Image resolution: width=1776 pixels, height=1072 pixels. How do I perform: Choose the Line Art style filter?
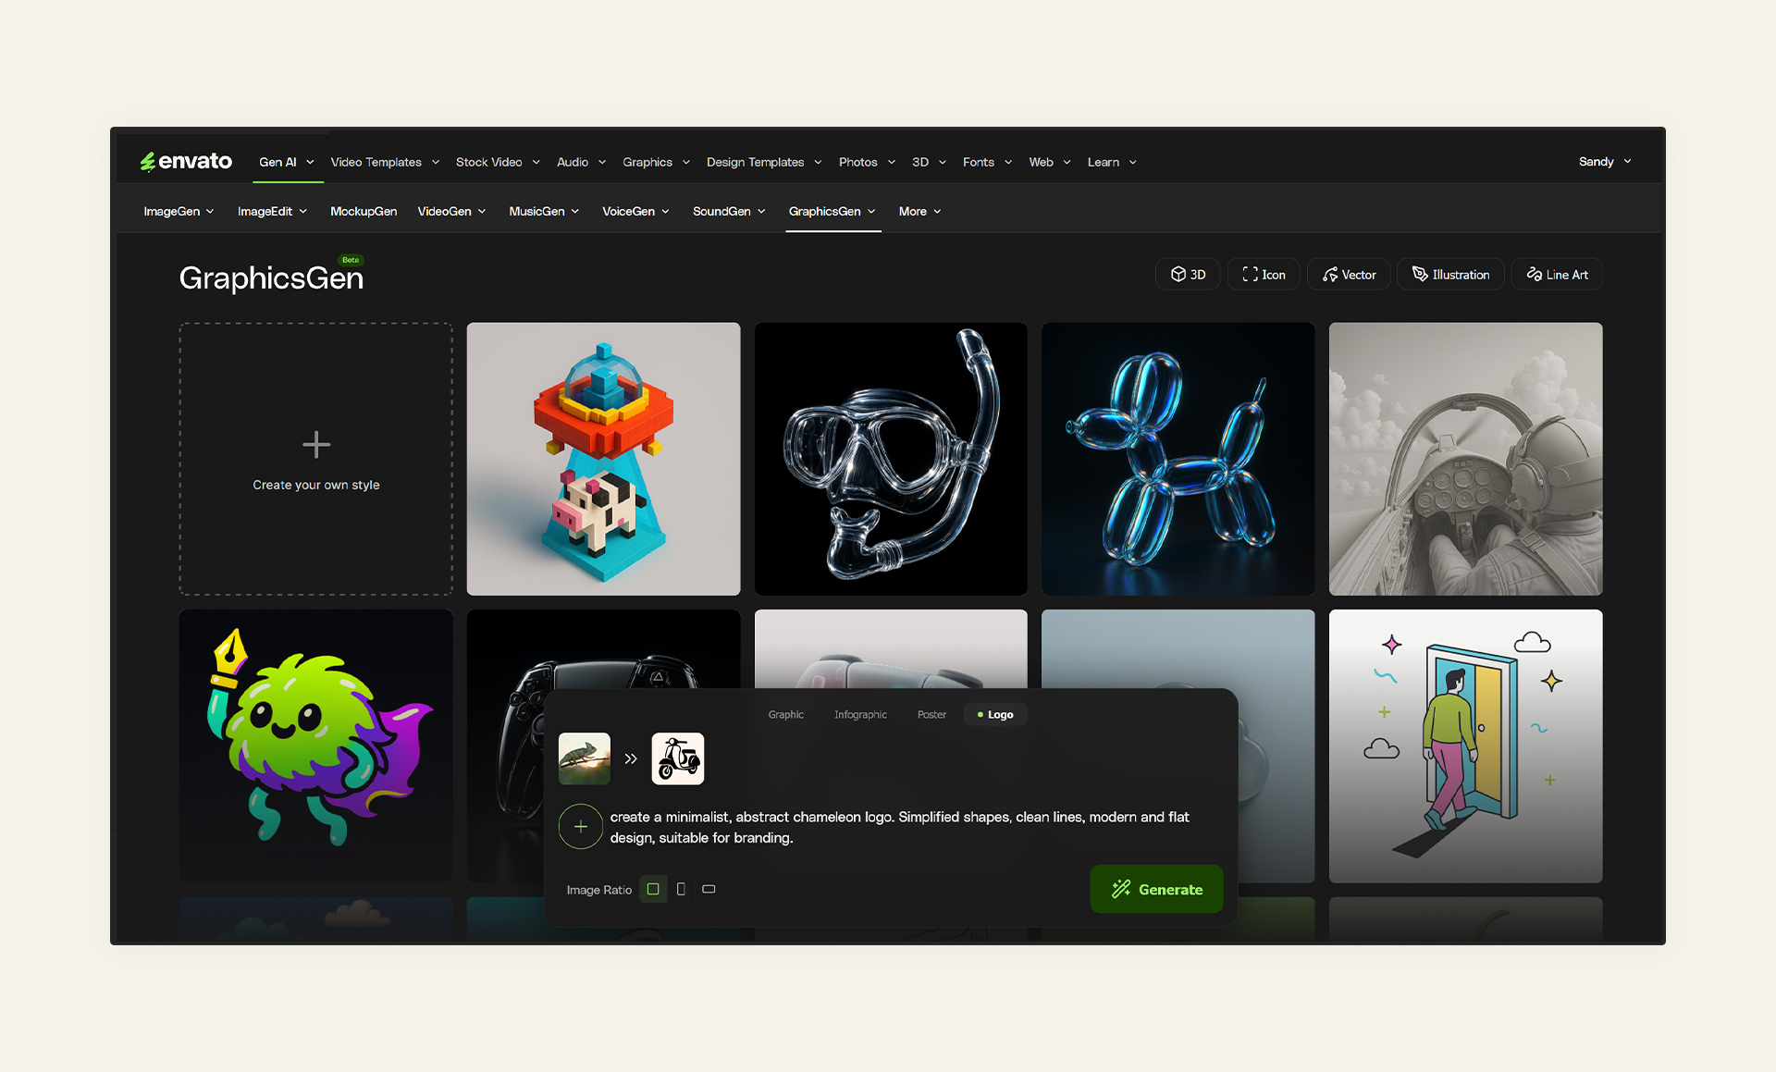tap(1557, 275)
